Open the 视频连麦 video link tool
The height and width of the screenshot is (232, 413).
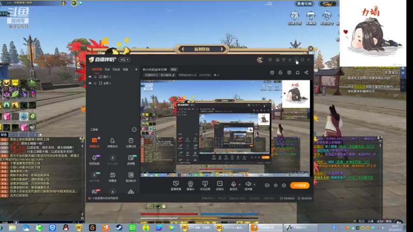point(94,160)
